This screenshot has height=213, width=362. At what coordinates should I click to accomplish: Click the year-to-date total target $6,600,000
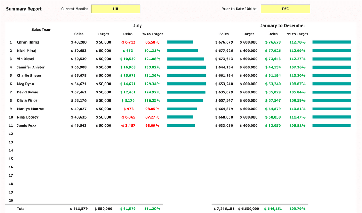tap(249, 209)
